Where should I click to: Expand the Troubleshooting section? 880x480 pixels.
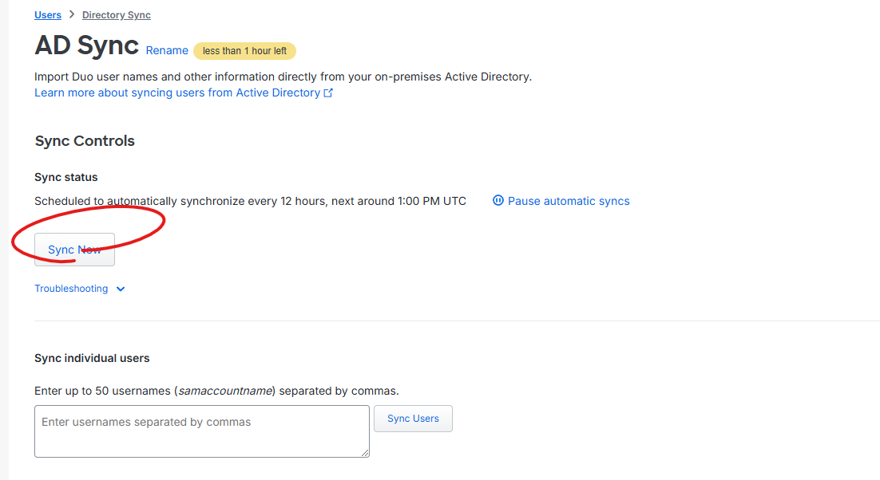(71, 289)
